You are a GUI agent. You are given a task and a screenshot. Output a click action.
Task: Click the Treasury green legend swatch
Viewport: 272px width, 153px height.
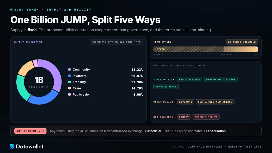69,82
